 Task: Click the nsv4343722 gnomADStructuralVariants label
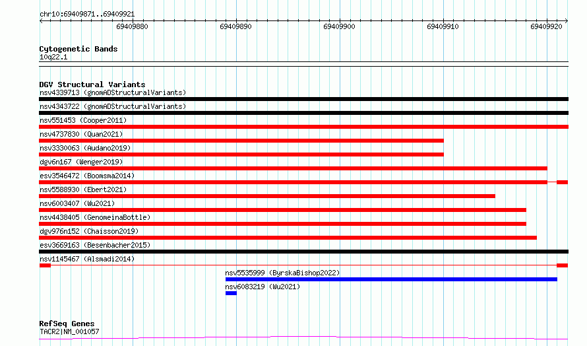(x=113, y=106)
